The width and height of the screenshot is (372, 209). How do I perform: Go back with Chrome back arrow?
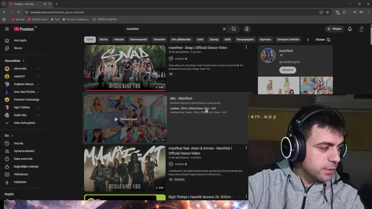pyautogui.click(x=4, y=12)
